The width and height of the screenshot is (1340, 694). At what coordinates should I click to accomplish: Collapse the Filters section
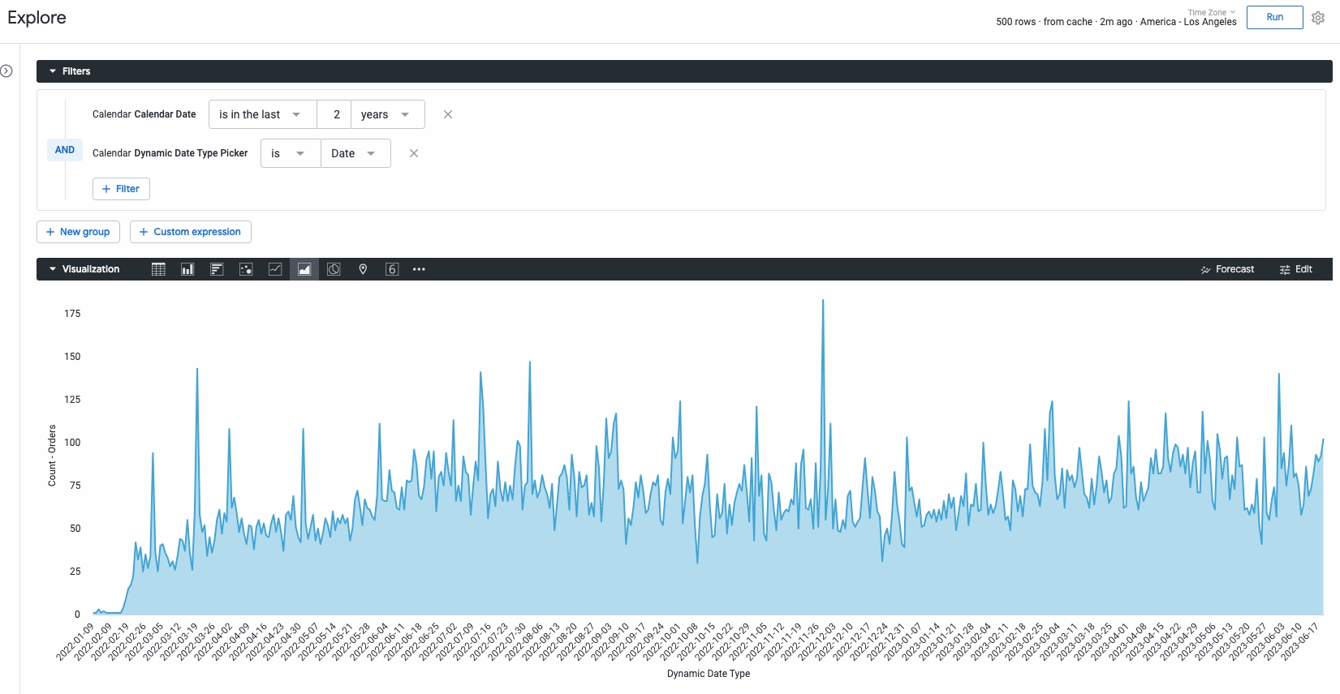[53, 71]
